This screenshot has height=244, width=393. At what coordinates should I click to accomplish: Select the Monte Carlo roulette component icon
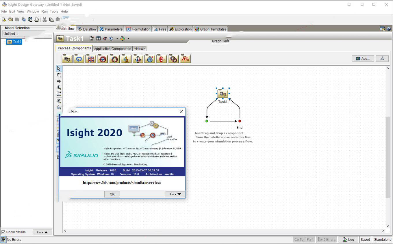coord(114,59)
